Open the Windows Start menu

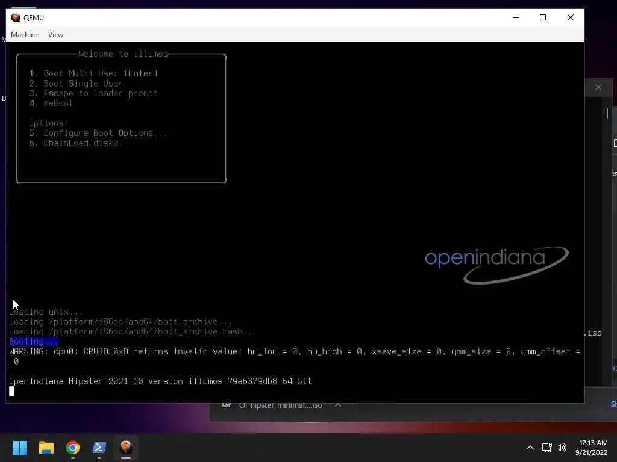pos(19,448)
